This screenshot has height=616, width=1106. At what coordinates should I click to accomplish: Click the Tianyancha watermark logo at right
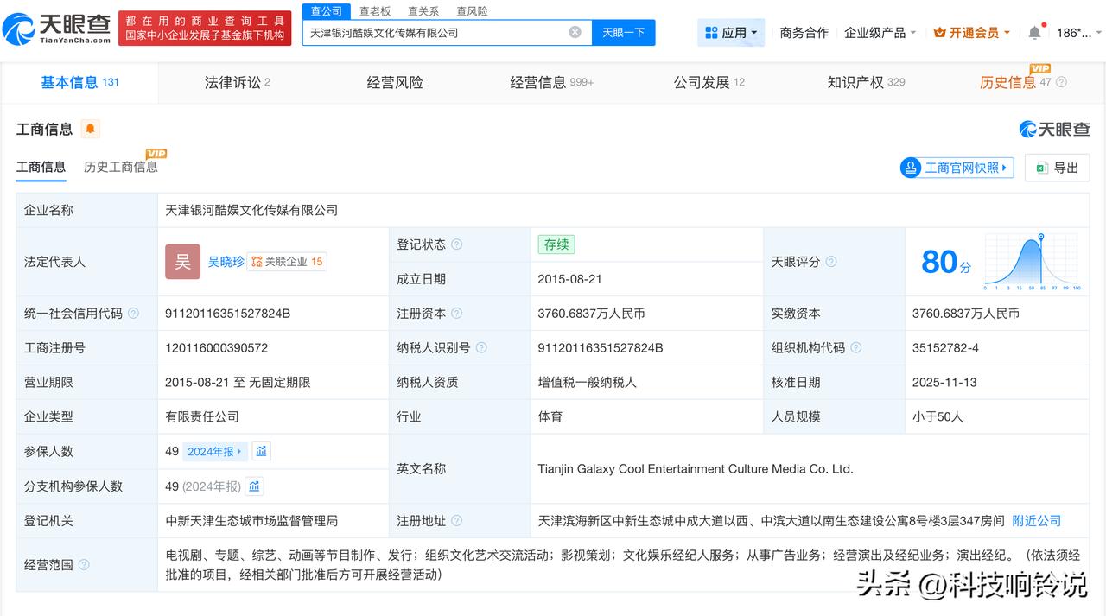click(x=1054, y=130)
